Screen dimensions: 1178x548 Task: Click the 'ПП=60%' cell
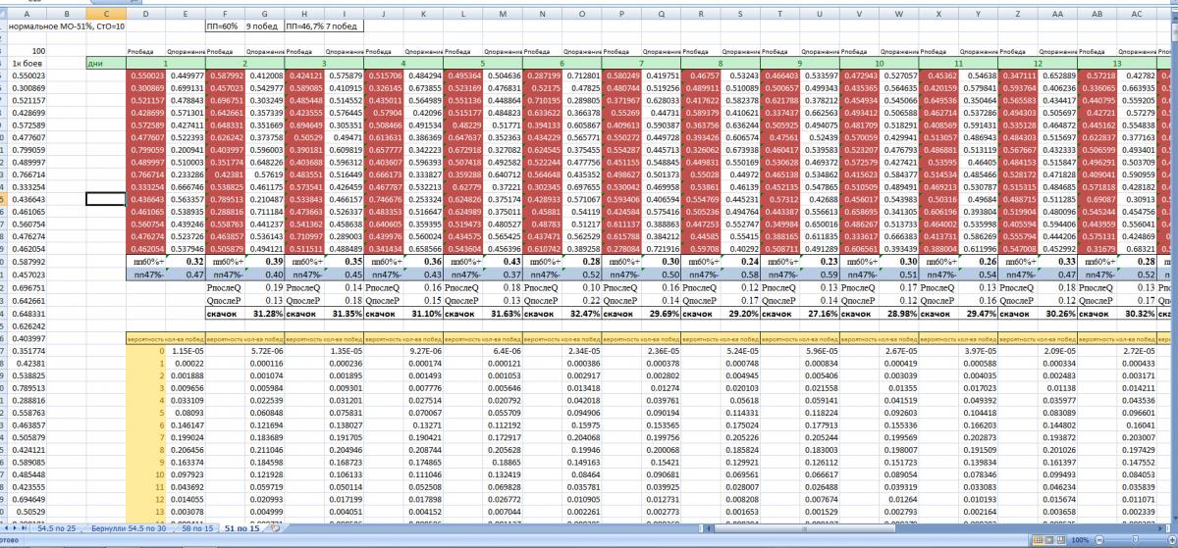click(223, 27)
